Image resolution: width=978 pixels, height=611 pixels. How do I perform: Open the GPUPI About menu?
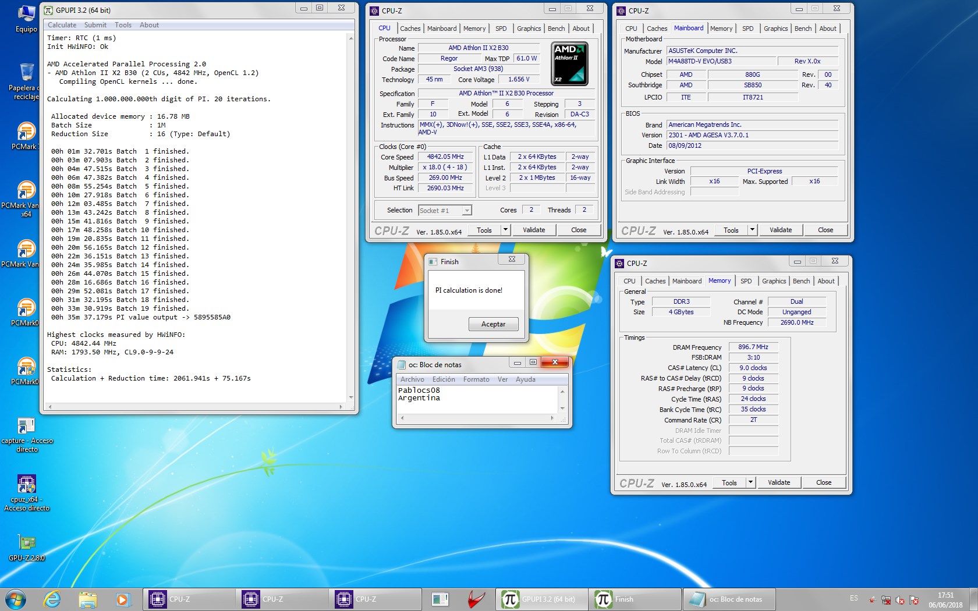[149, 25]
